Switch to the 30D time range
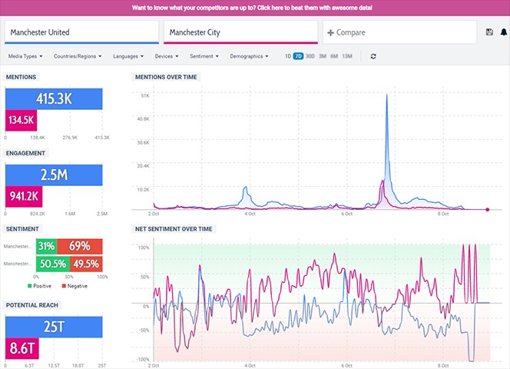This screenshot has width=510, height=369. (310, 56)
